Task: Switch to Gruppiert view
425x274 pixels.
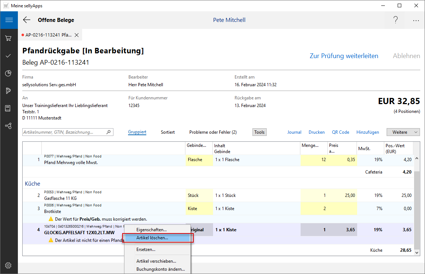Action: click(x=137, y=132)
